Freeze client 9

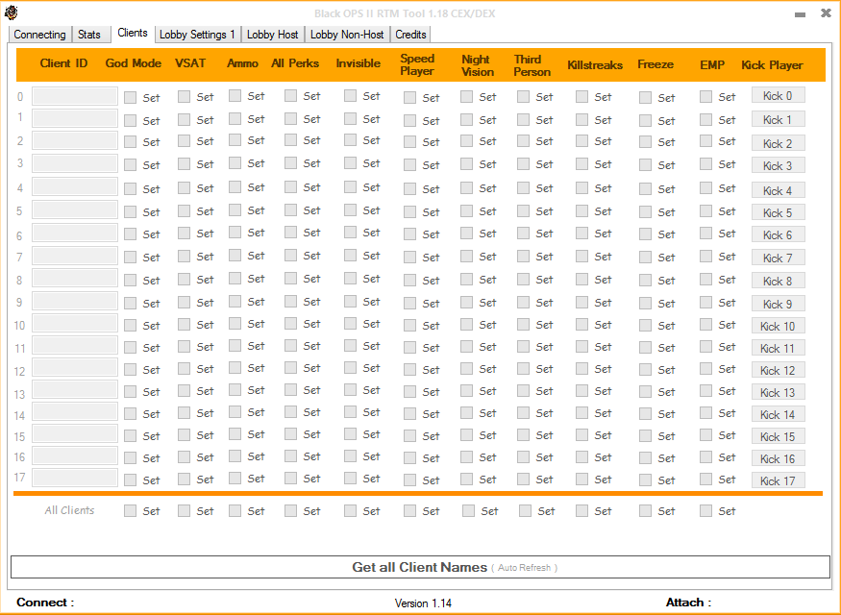pos(645,304)
